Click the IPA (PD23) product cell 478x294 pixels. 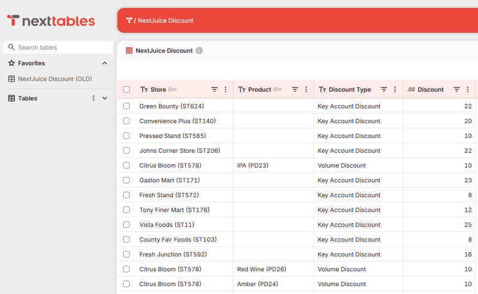click(253, 166)
